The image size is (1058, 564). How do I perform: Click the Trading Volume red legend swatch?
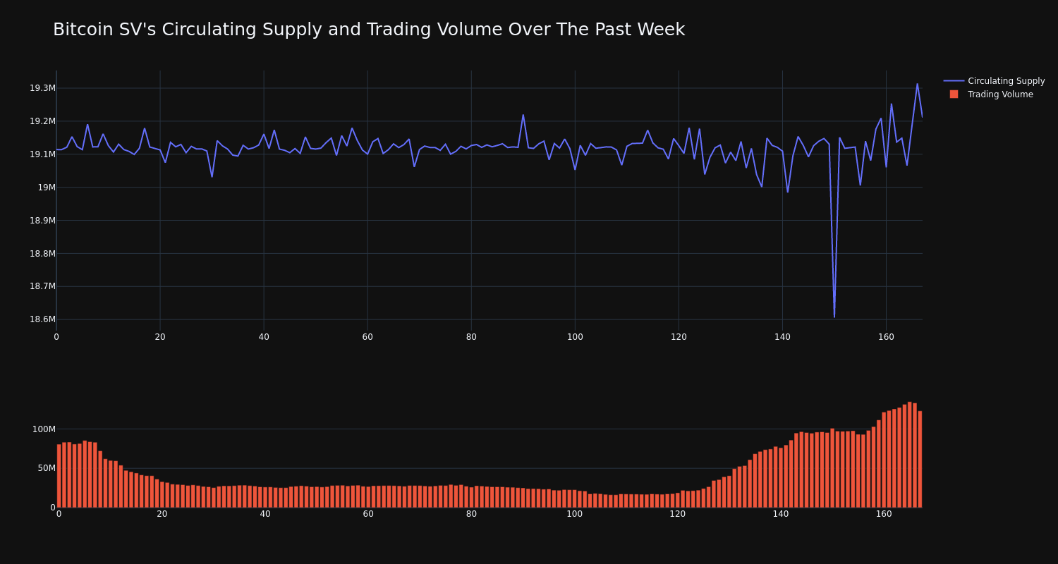point(954,94)
